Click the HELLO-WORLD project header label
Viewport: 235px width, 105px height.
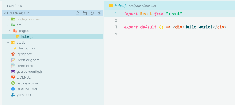[x=18, y=13]
